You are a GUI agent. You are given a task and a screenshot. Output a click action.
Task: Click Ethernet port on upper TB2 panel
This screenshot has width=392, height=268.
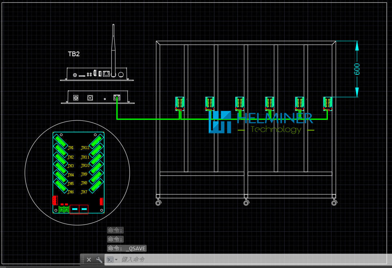coord(106,74)
